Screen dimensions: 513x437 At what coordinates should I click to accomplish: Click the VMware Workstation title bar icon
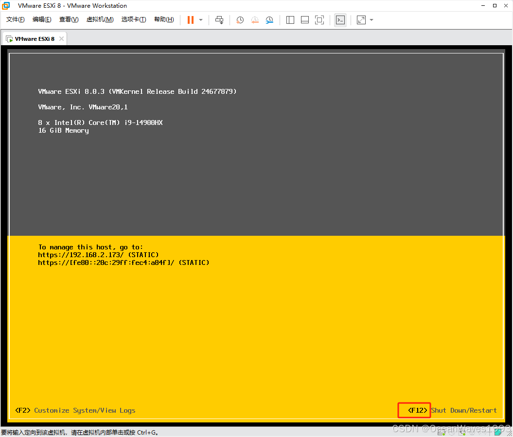tap(6, 5)
